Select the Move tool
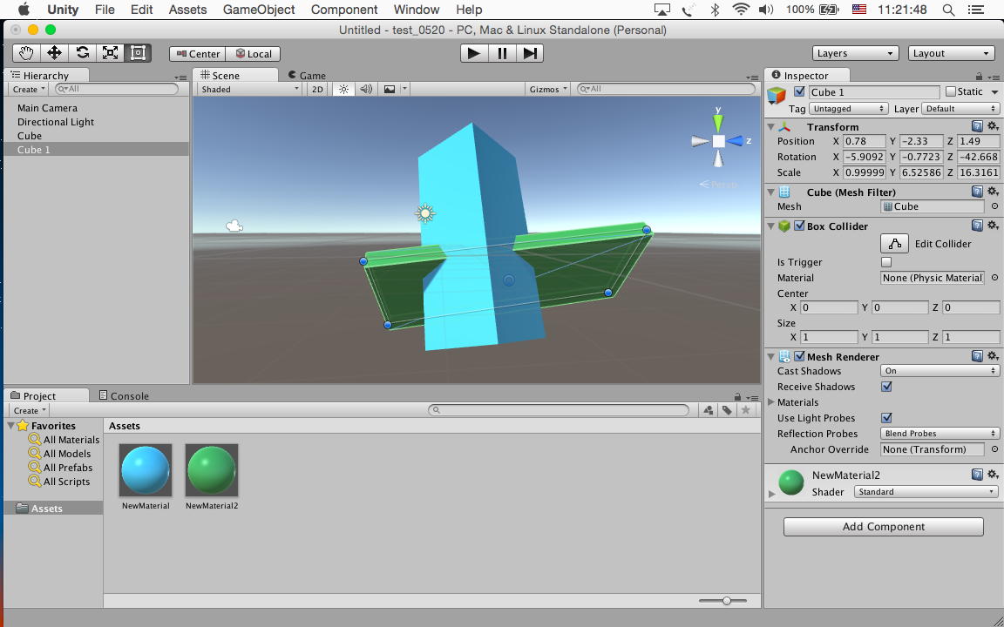The image size is (1004, 627). click(x=54, y=53)
